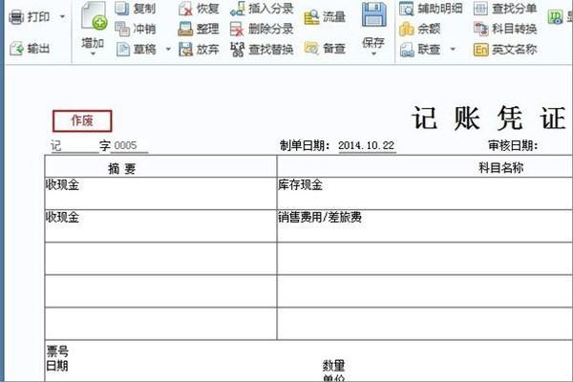
Task: Click the voucher number field 0005
Action: point(125,146)
